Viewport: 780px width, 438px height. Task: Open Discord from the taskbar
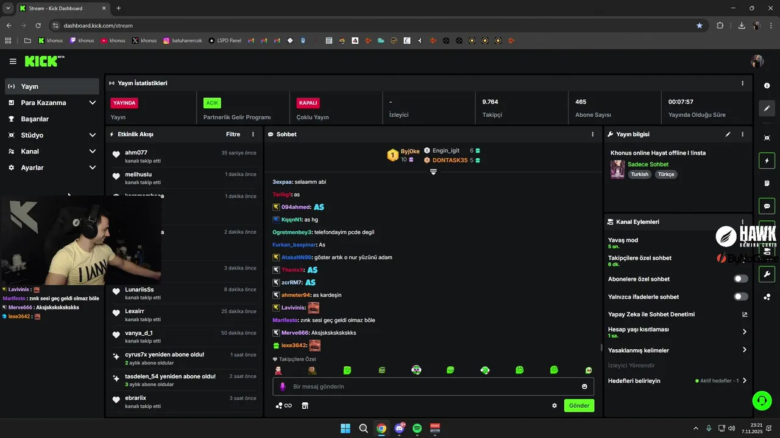point(399,428)
